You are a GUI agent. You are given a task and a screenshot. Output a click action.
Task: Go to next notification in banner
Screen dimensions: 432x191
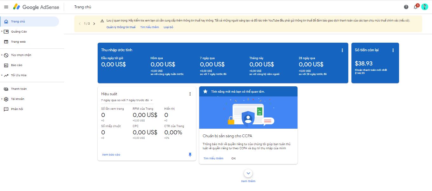94,24
